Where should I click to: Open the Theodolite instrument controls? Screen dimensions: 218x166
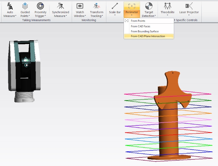[167, 6]
